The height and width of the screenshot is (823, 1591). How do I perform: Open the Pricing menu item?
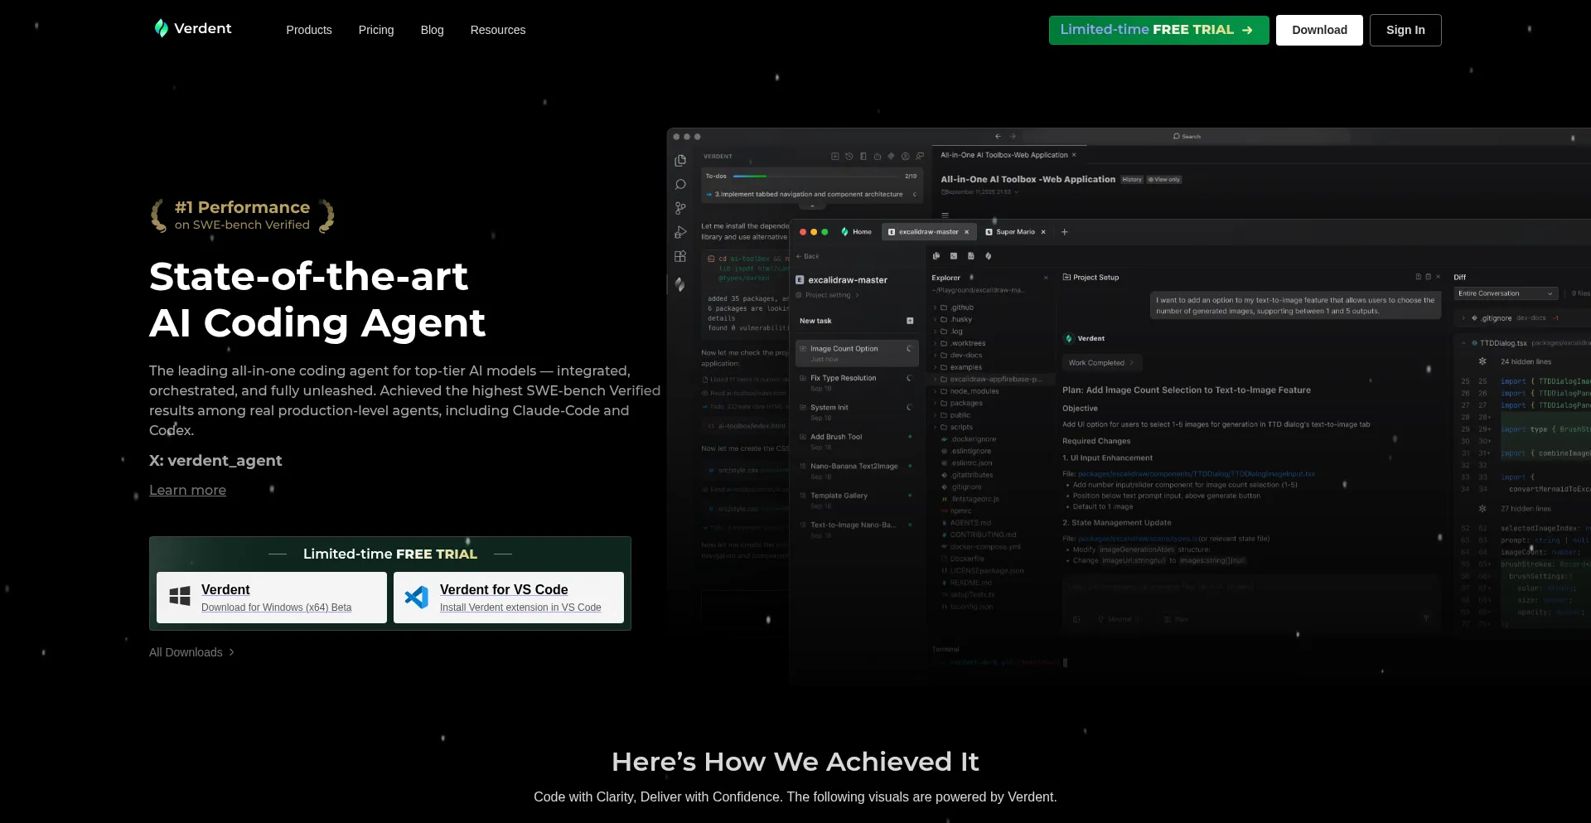[376, 30]
